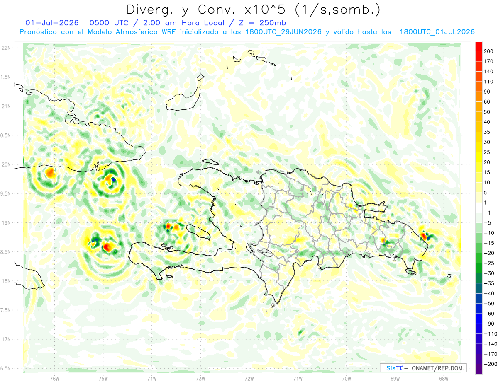
Task: Click the "ONAMET/REP.DOM." credit label
Action: point(437,368)
